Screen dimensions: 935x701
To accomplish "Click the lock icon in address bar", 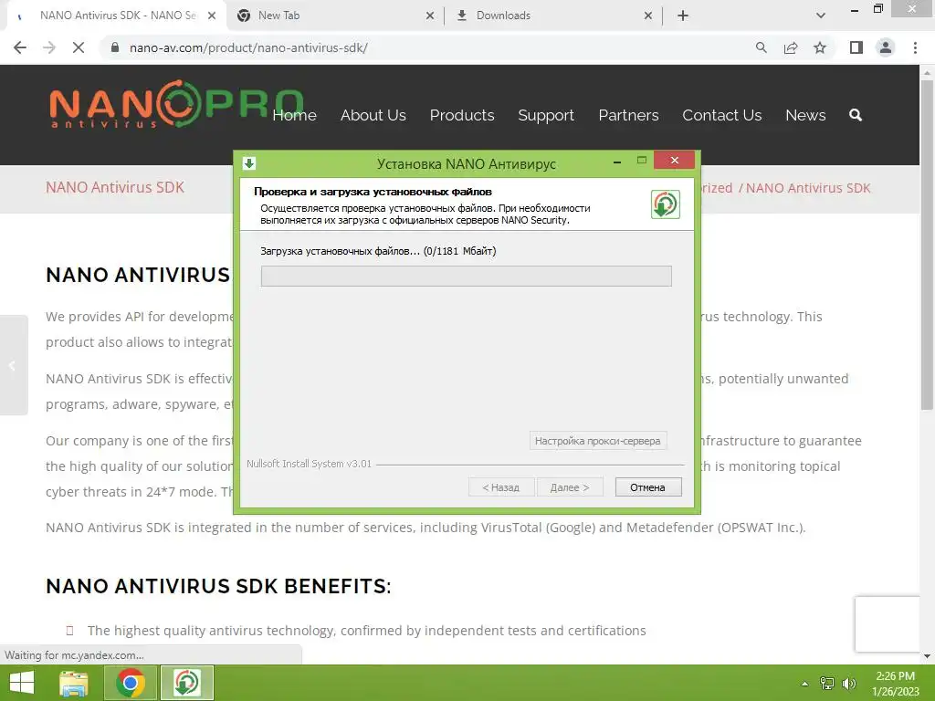I will pyautogui.click(x=115, y=47).
